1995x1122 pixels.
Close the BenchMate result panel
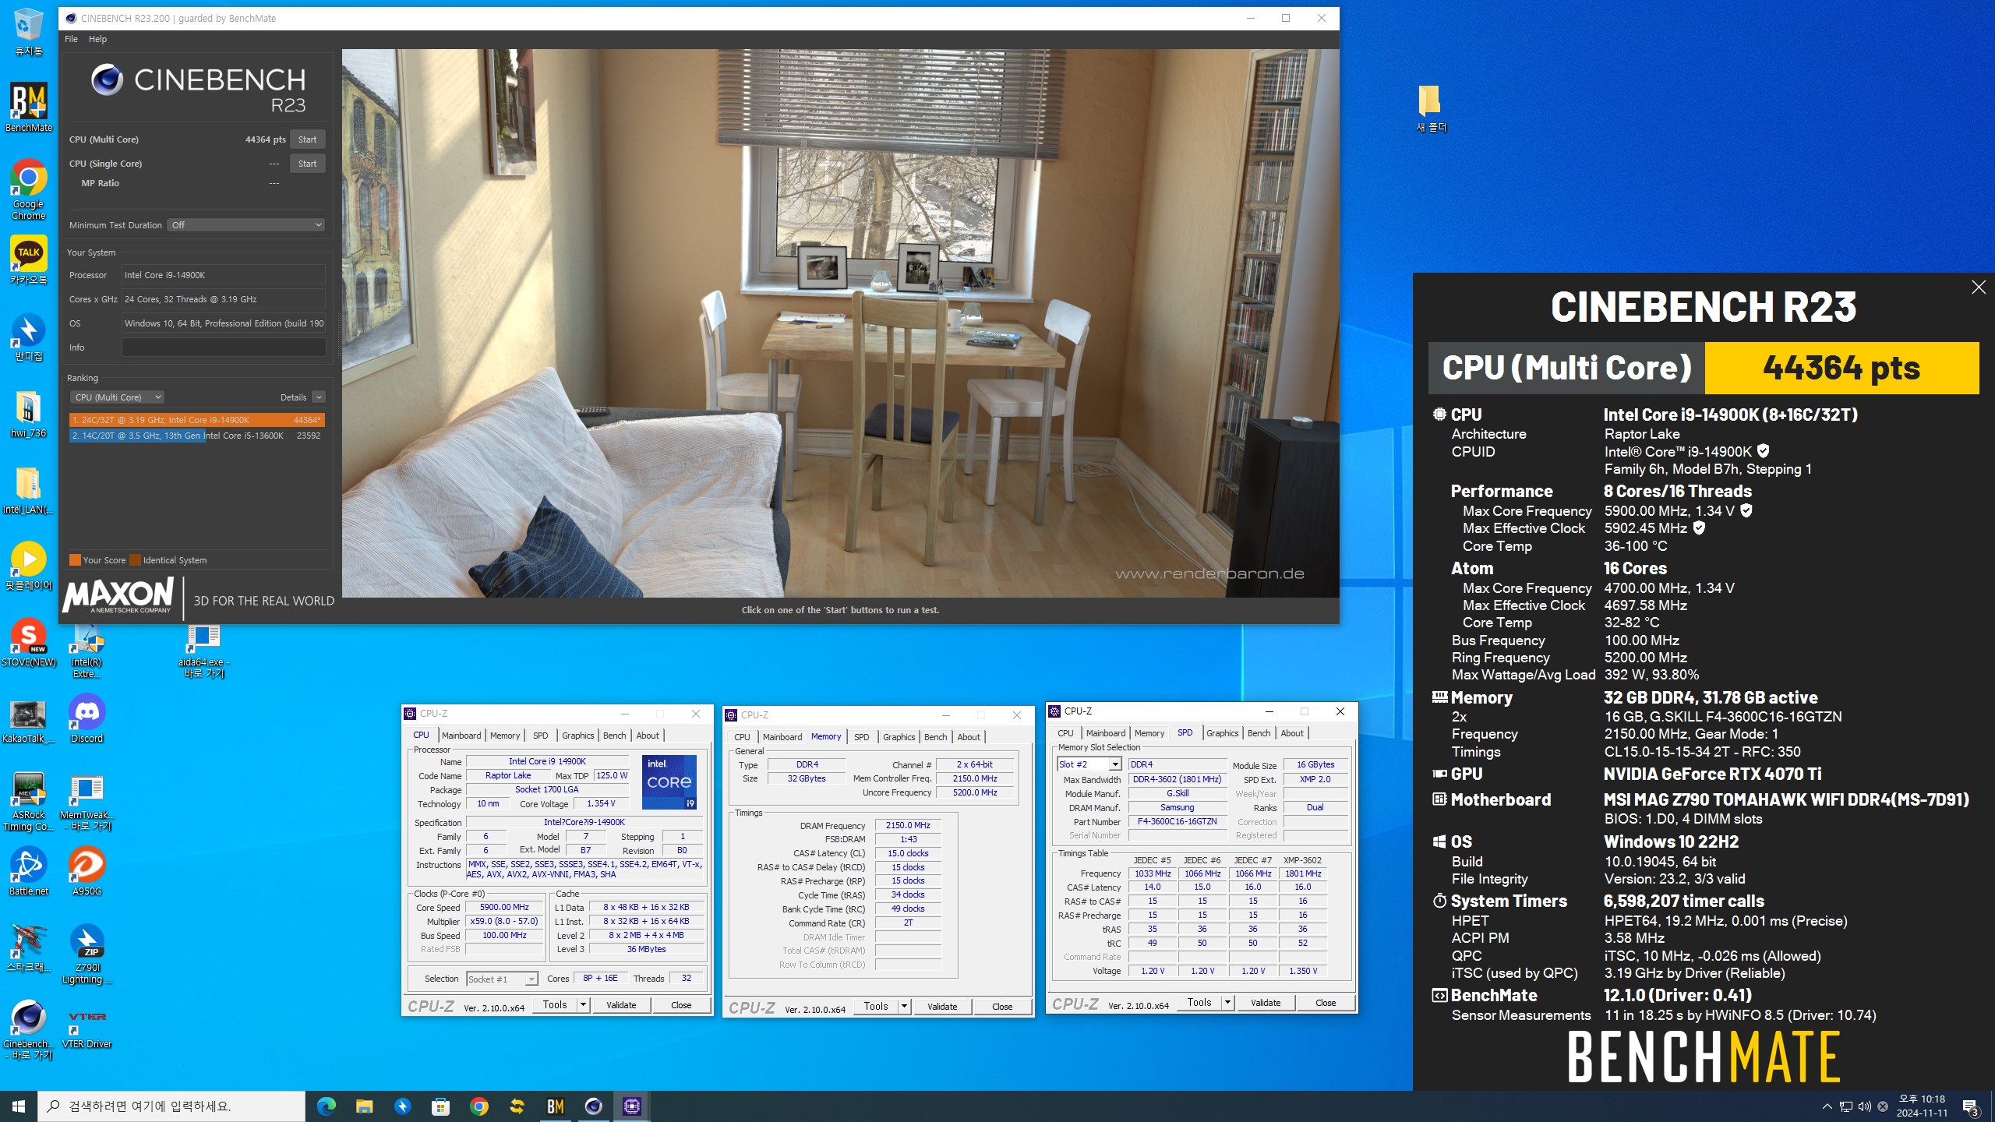(x=1978, y=288)
